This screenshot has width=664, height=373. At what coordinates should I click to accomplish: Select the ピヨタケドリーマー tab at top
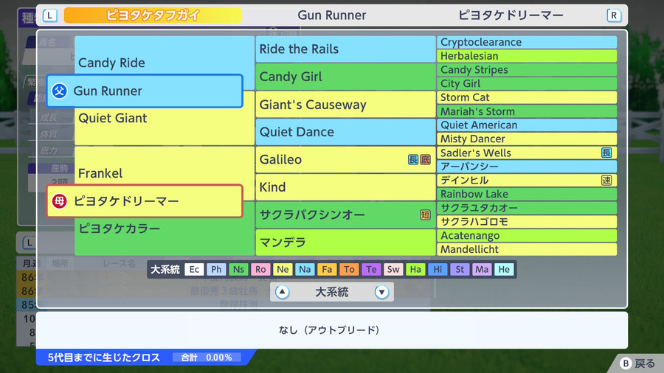point(511,15)
